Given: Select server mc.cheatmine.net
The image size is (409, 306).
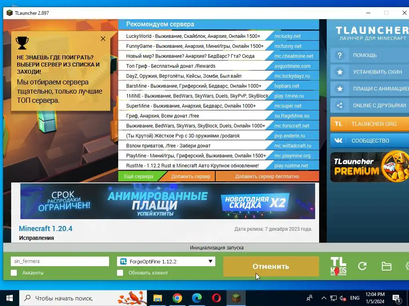Looking at the screenshot, I should pos(218,56).
